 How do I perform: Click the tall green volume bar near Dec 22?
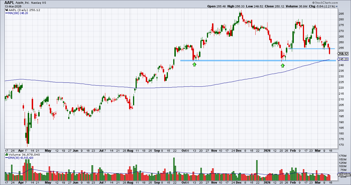[x=257, y=171]
